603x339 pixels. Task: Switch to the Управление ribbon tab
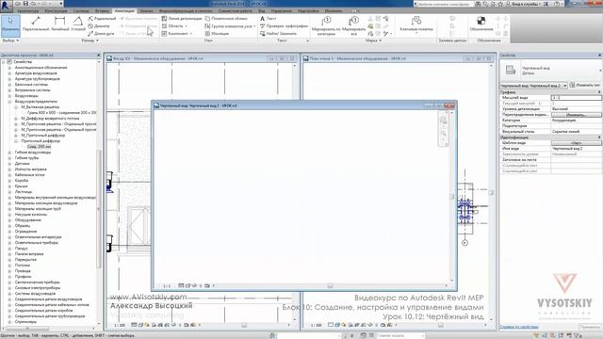(x=282, y=11)
